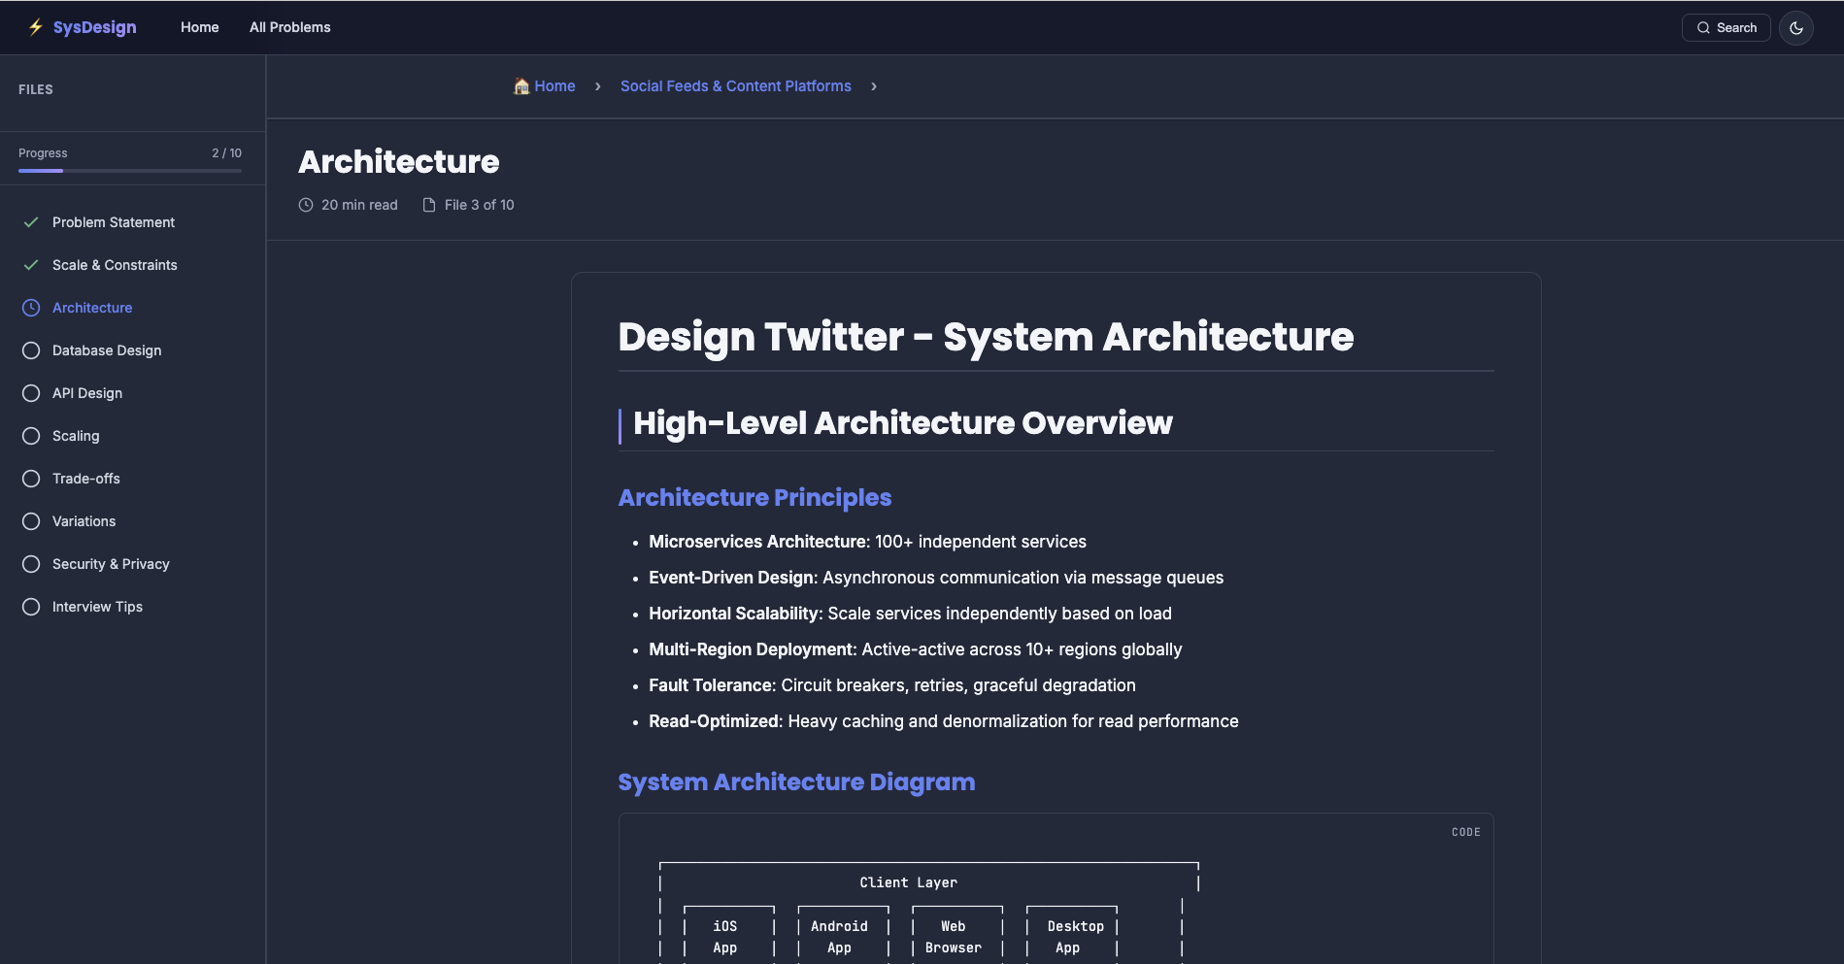Navigate to Trade-offs section in sidebar
The image size is (1844, 964).
pos(85,478)
